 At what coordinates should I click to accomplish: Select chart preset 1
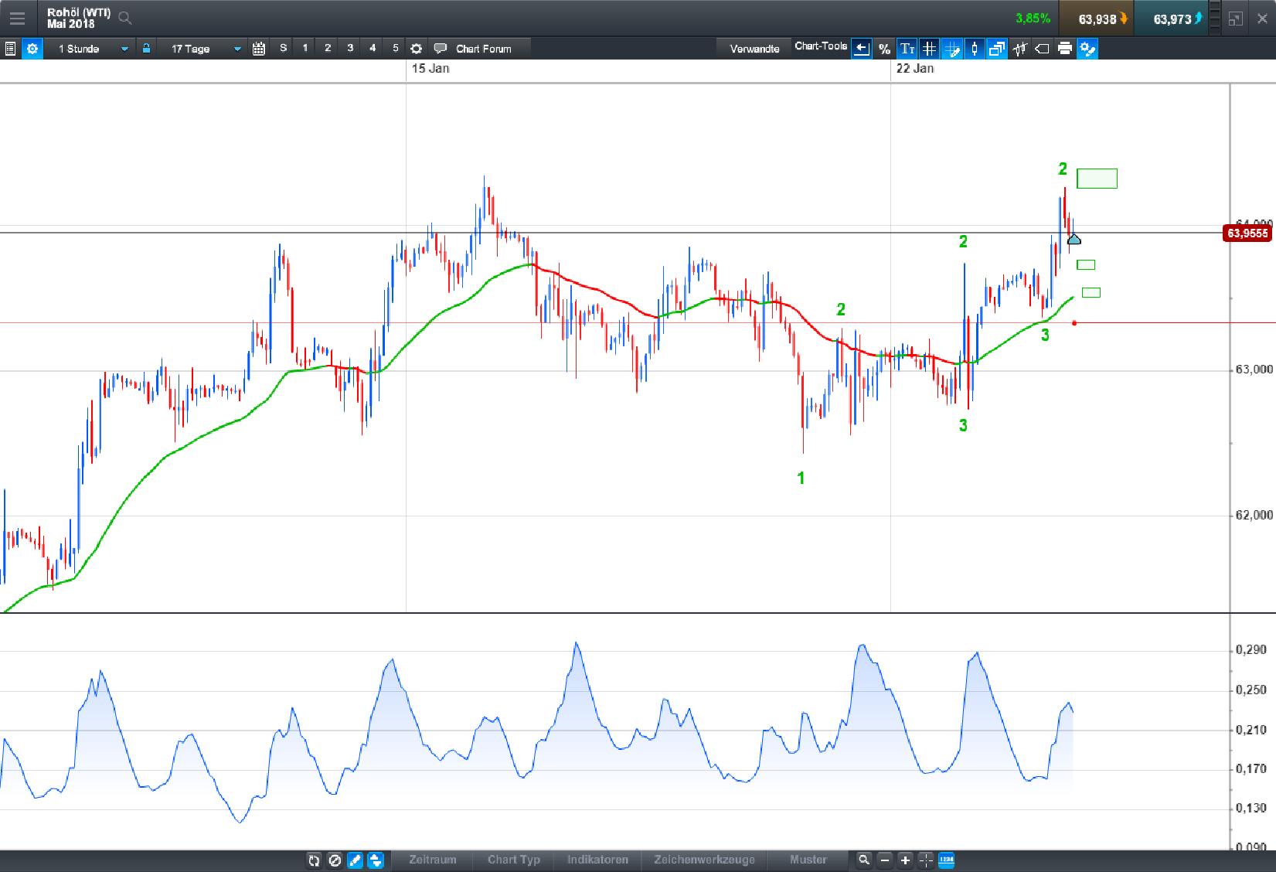[305, 49]
